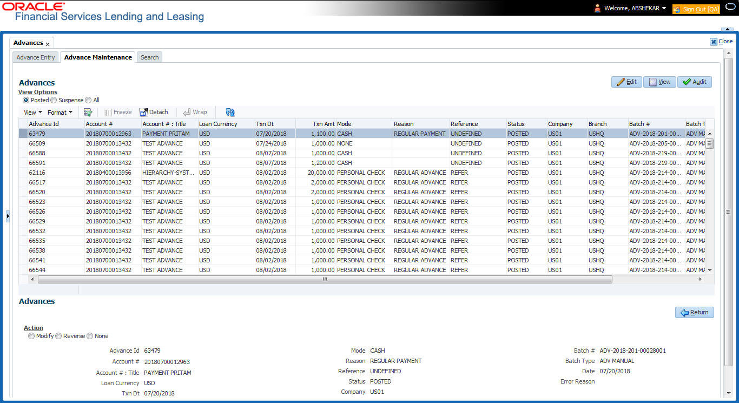739x403 pixels.
Task: Detach the Advances table
Action: (x=154, y=113)
